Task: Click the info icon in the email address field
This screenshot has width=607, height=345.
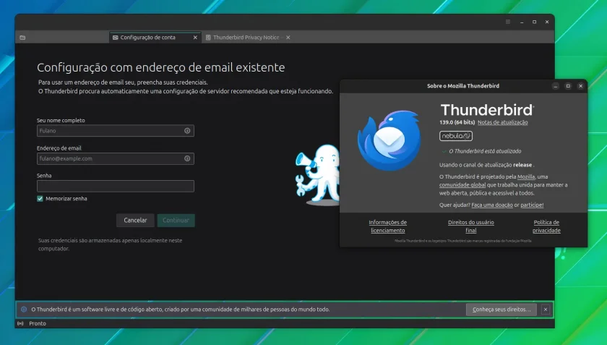Action: click(187, 158)
